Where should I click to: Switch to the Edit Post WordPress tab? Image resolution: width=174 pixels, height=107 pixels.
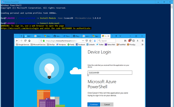28,36
